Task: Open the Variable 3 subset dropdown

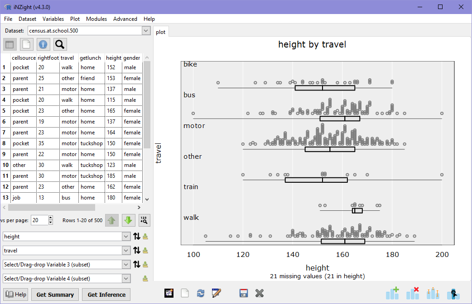Action: [125, 264]
